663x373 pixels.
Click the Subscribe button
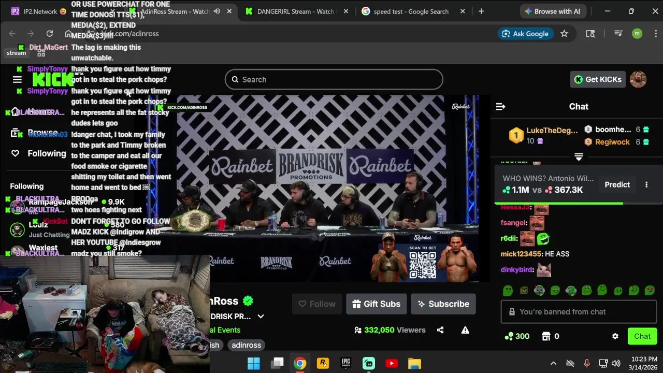coord(443,304)
